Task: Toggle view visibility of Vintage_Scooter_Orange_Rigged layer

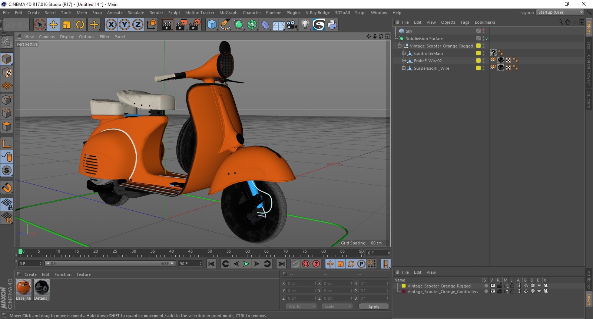Action: point(493,286)
